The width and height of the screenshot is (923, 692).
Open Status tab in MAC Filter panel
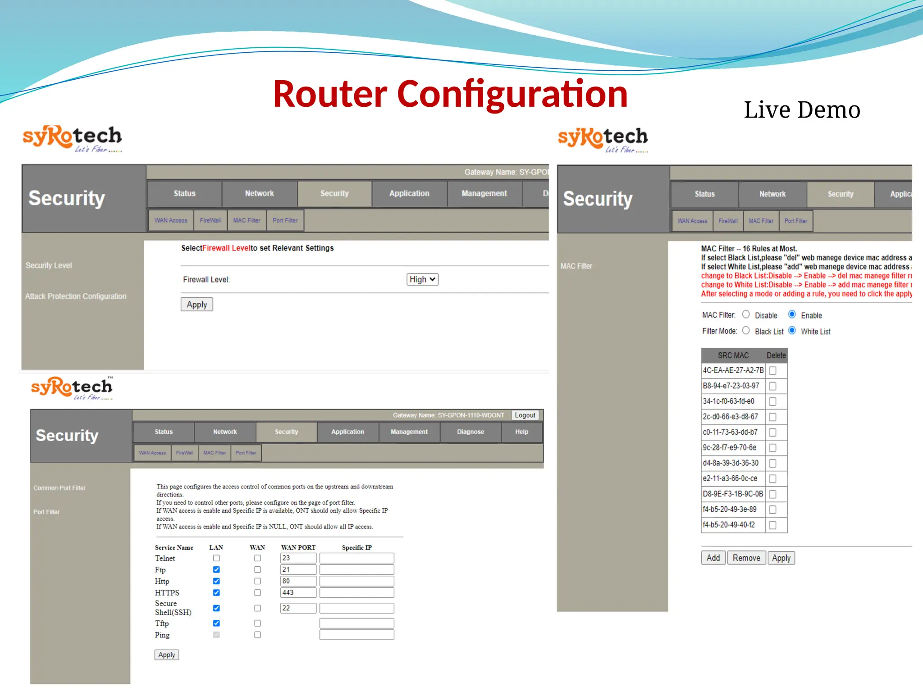point(704,194)
